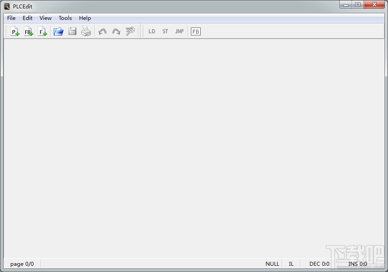The image size is (388, 272).
Task: Insert LD instruction from toolbar
Action: [152, 31]
